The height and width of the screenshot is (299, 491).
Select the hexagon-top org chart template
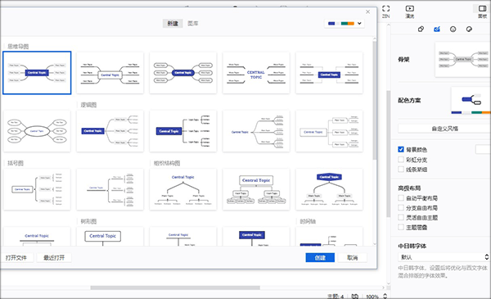click(x=329, y=189)
